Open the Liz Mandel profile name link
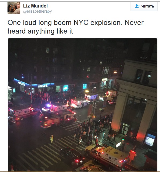This screenshot has width=160, height=172. point(35,6)
